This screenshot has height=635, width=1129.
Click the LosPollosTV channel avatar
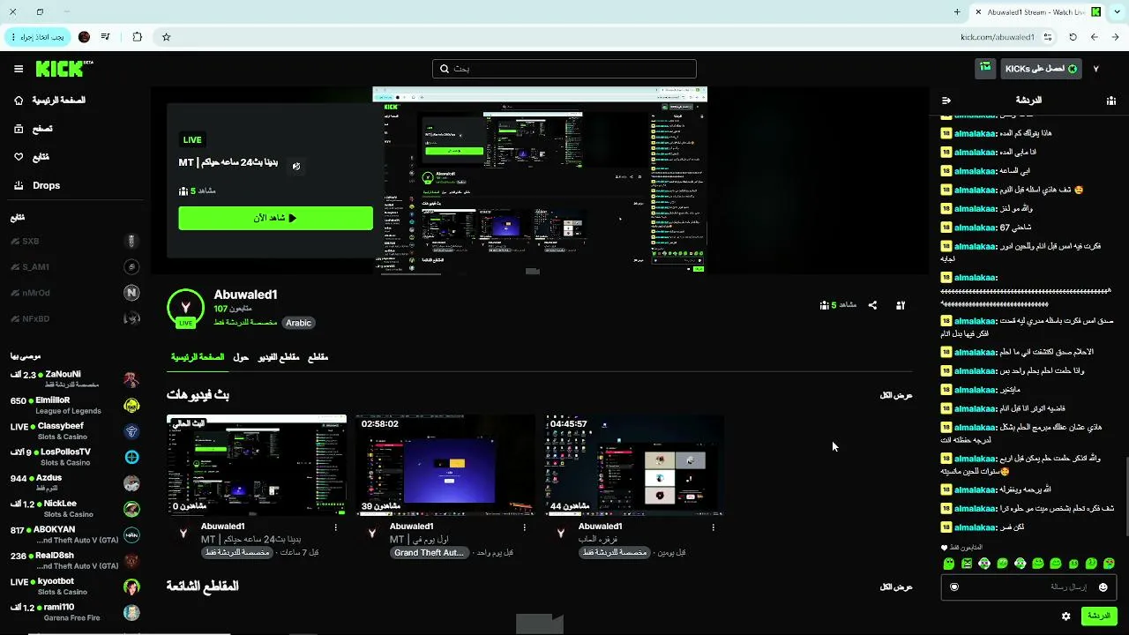[x=131, y=457]
